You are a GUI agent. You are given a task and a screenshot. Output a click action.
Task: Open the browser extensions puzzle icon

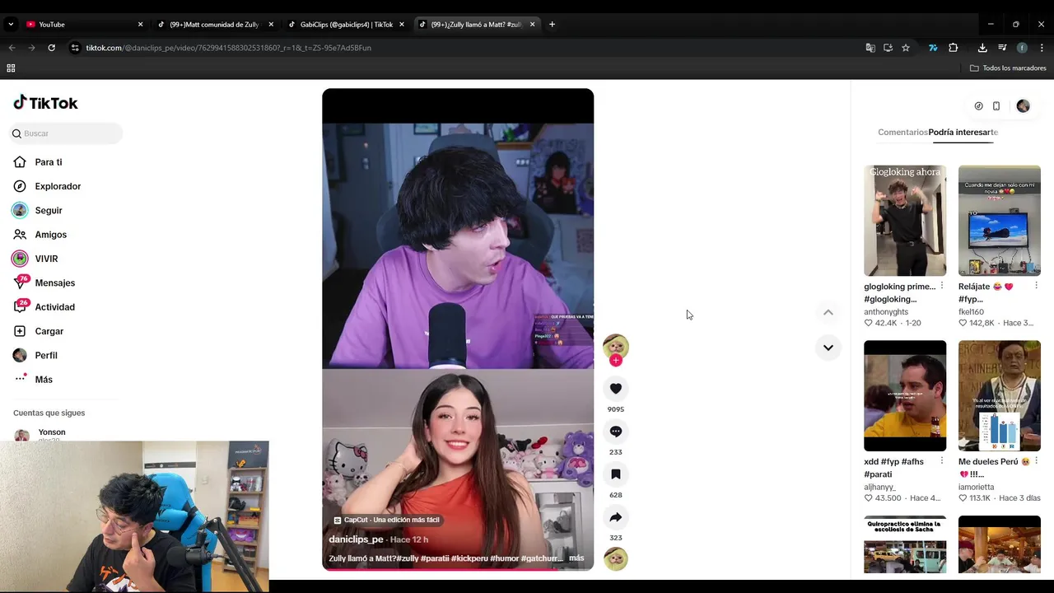[953, 48]
